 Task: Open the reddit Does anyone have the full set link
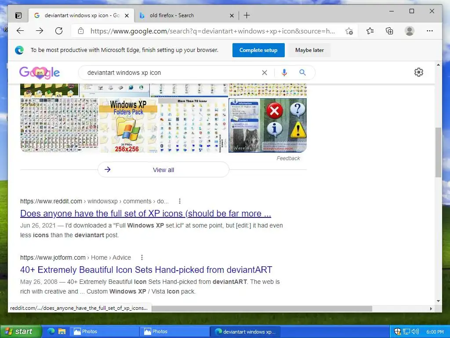pyautogui.click(x=145, y=213)
